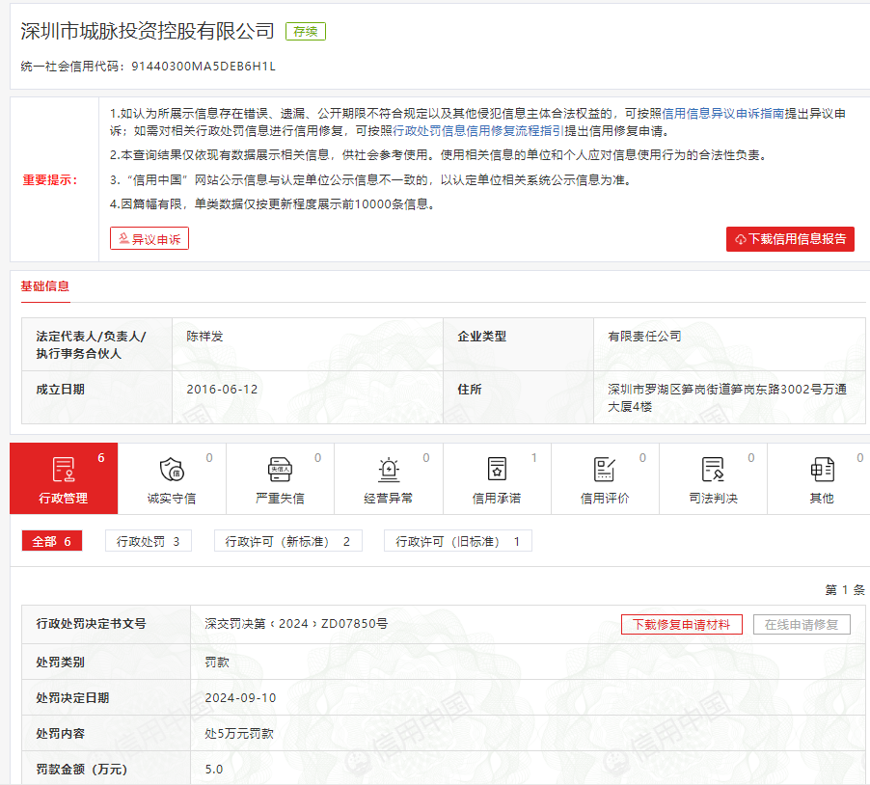
Task: Open the 诚实守信 shield icon
Action: coord(172,470)
